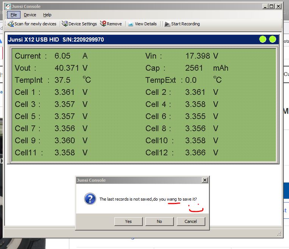Click the Scan for newly devices label
289x249 pixels.
coord(35,24)
